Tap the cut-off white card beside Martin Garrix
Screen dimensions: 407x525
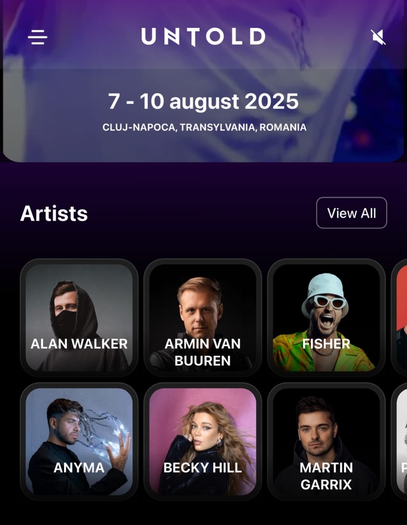(x=399, y=442)
